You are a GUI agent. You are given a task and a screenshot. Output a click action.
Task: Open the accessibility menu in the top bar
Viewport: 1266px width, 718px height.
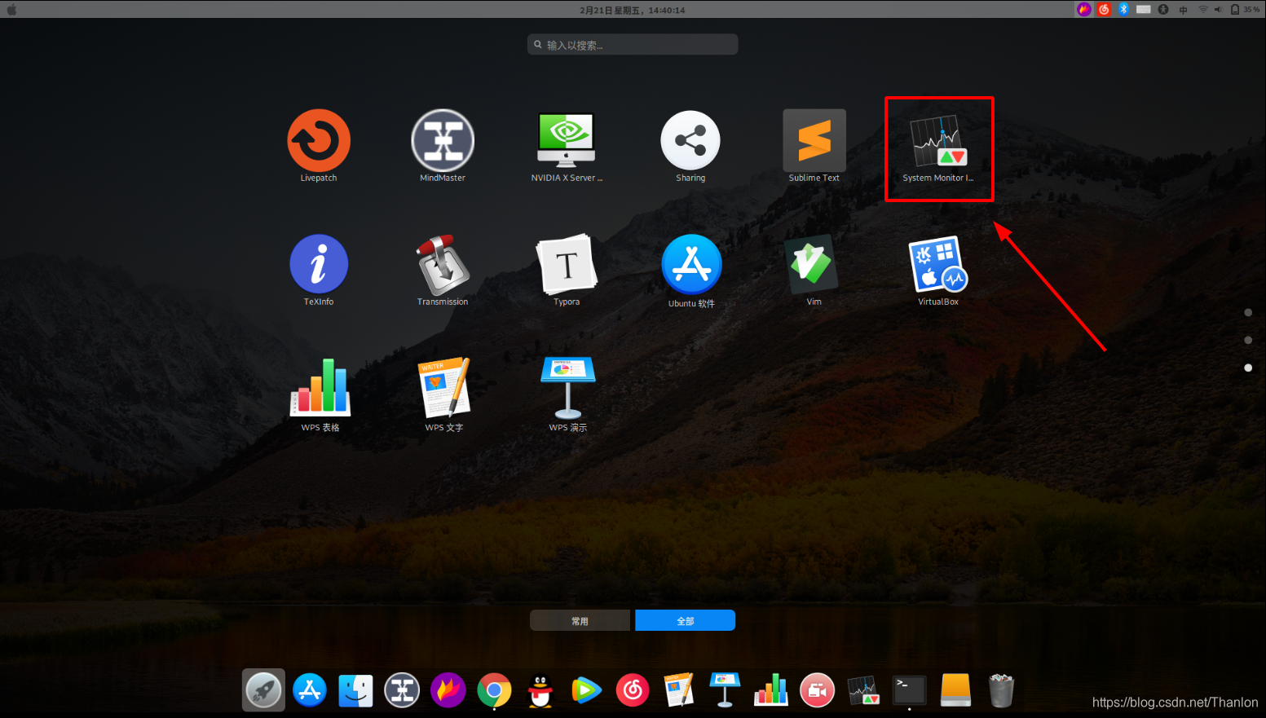tap(1163, 10)
